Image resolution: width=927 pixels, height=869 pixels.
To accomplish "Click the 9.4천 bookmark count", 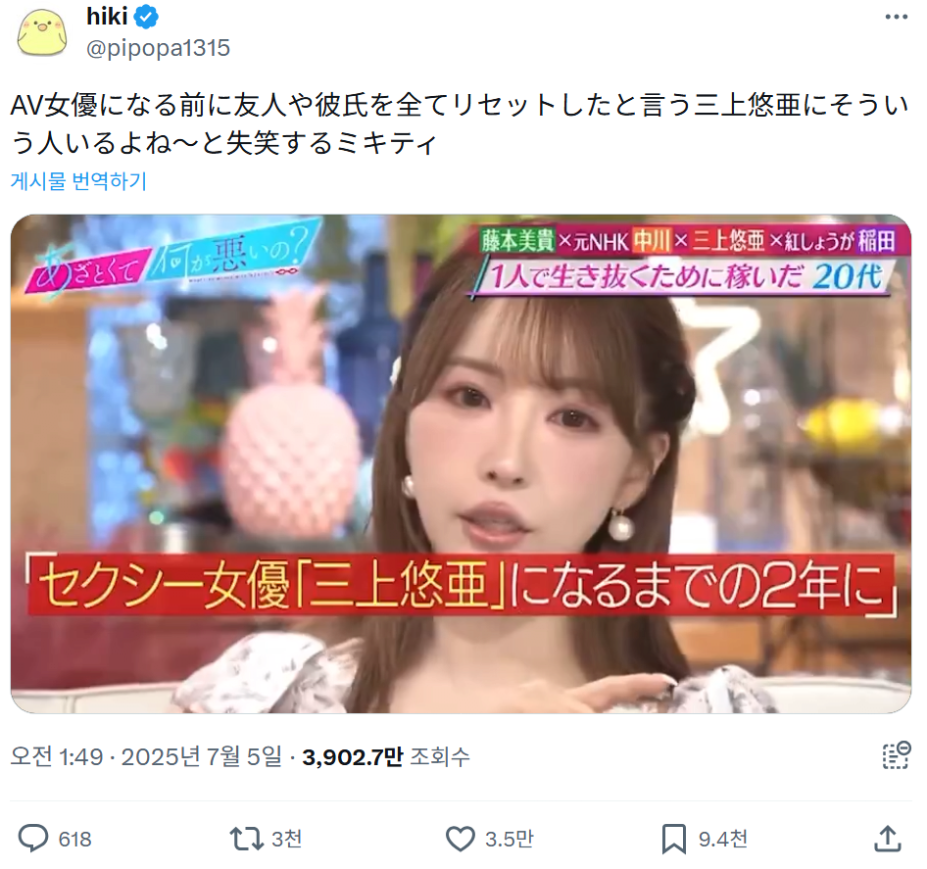I will 723,839.
